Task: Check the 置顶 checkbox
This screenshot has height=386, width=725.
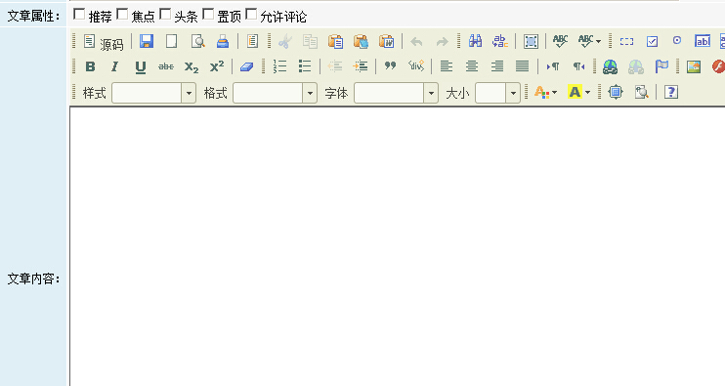Action: [208, 15]
